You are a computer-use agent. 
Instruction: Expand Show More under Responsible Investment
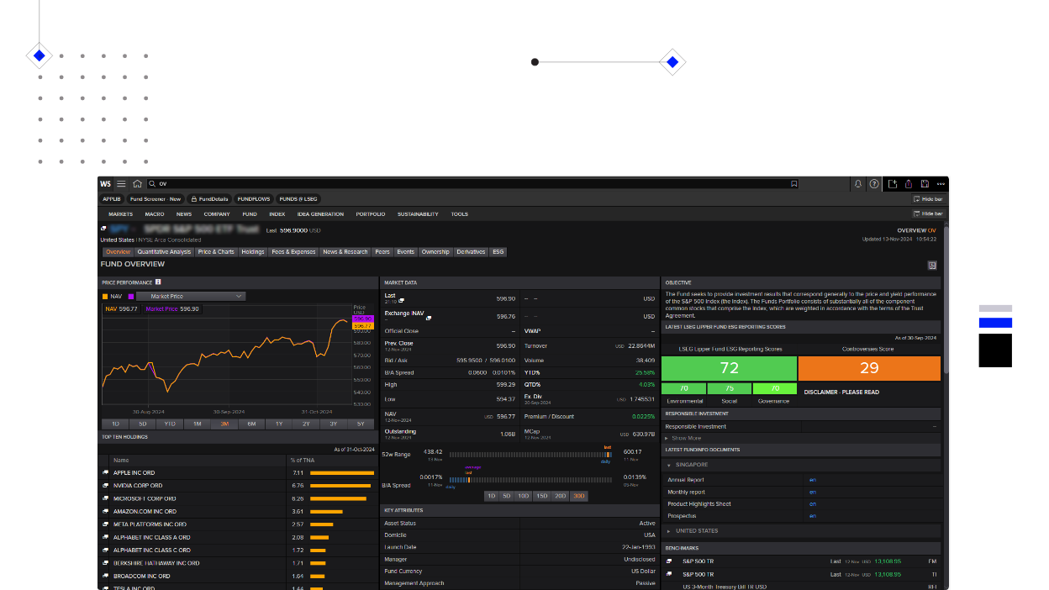[x=685, y=438]
